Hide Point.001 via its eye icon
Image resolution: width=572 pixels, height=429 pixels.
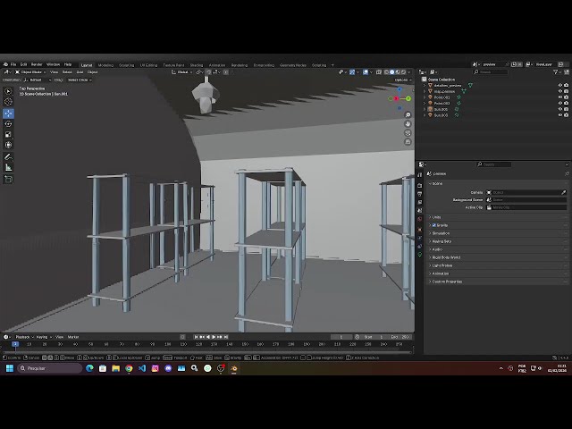(560, 97)
